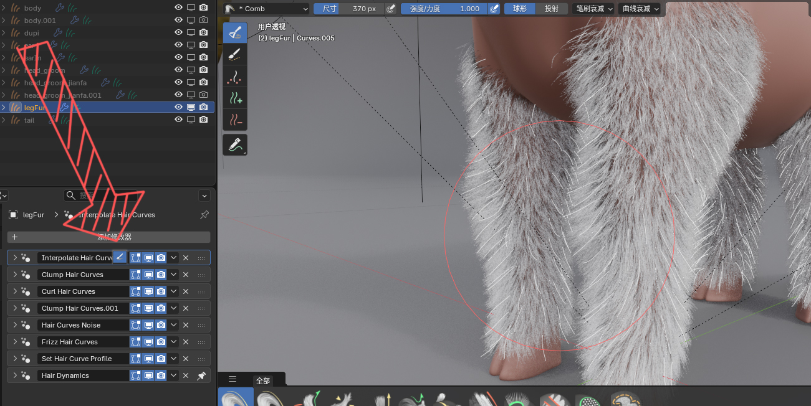Click the Frizz Hair Curves modifier name field

tap(83, 342)
